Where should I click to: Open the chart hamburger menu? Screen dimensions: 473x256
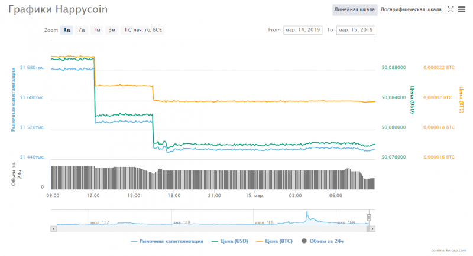click(462, 9)
